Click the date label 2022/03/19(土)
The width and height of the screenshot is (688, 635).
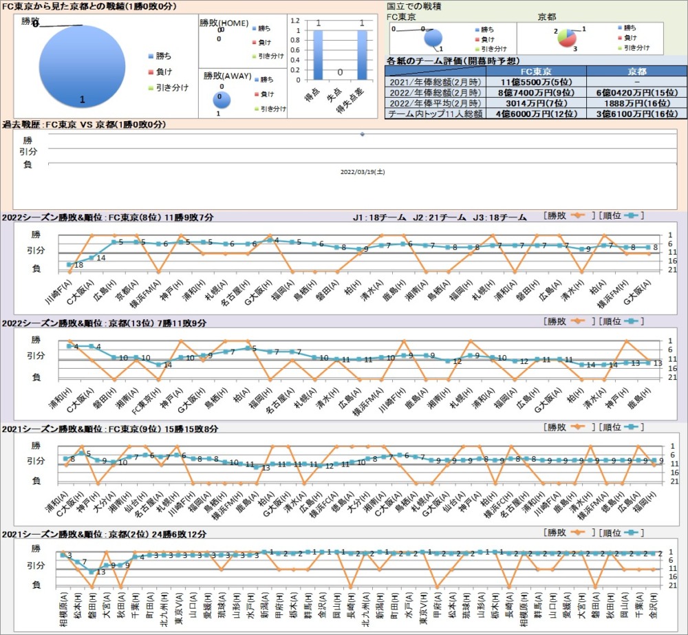click(363, 172)
